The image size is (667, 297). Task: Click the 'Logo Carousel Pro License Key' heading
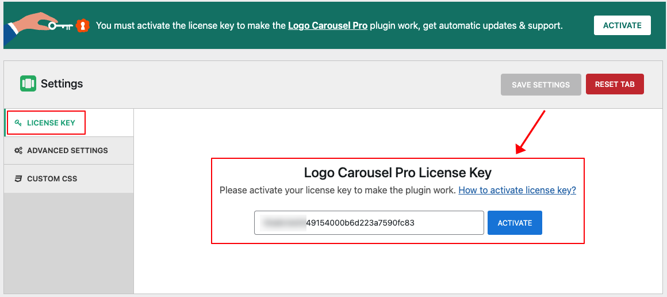tap(397, 173)
